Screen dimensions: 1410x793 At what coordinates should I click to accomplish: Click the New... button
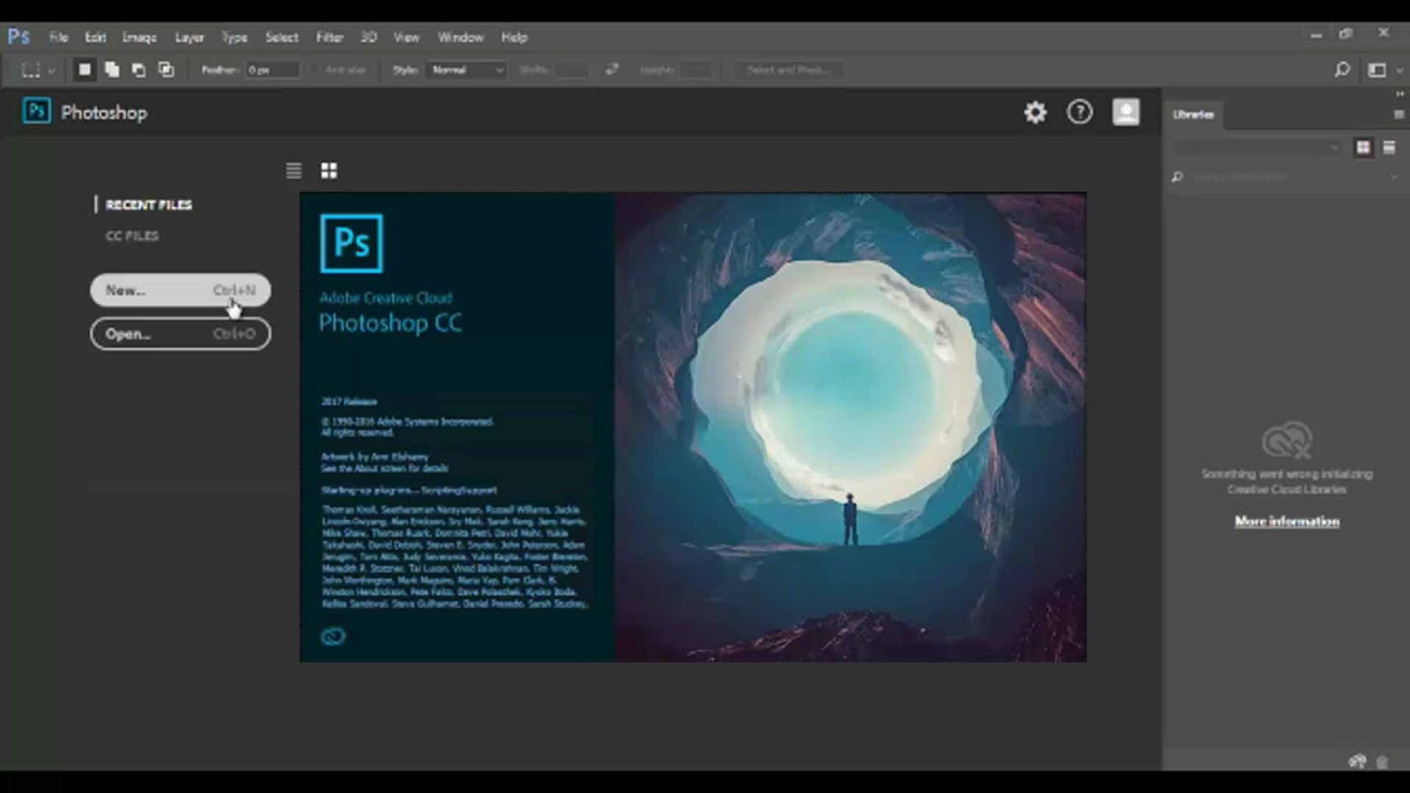click(x=181, y=290)
